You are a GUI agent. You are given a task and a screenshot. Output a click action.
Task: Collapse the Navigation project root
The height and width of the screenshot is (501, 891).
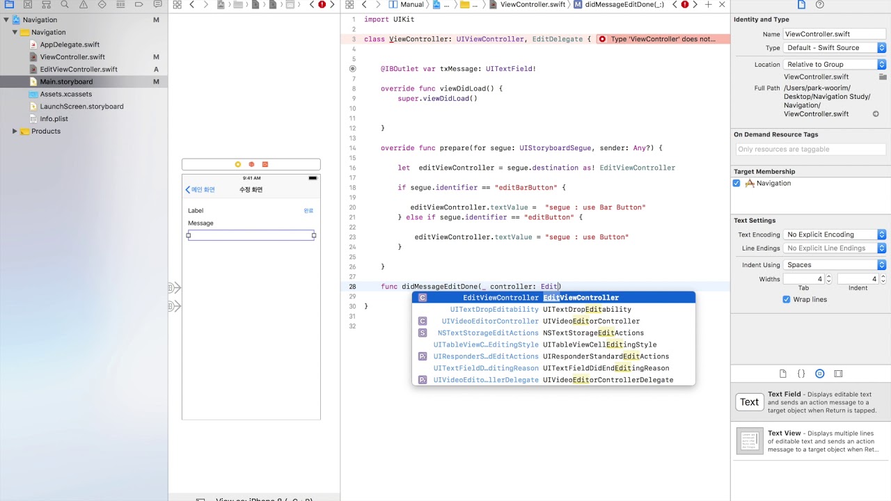coord(6,19)
